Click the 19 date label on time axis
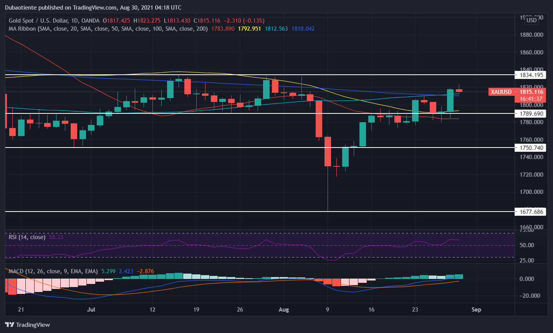Viewport: 553px width, 333px height. (196, 310)
